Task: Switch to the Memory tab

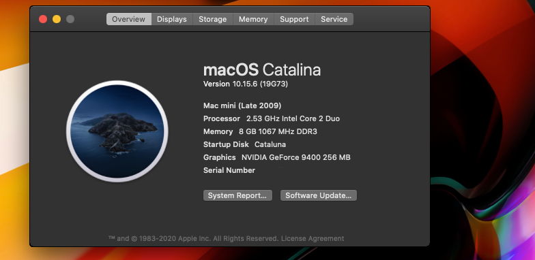Action: [x=253, y=19]
